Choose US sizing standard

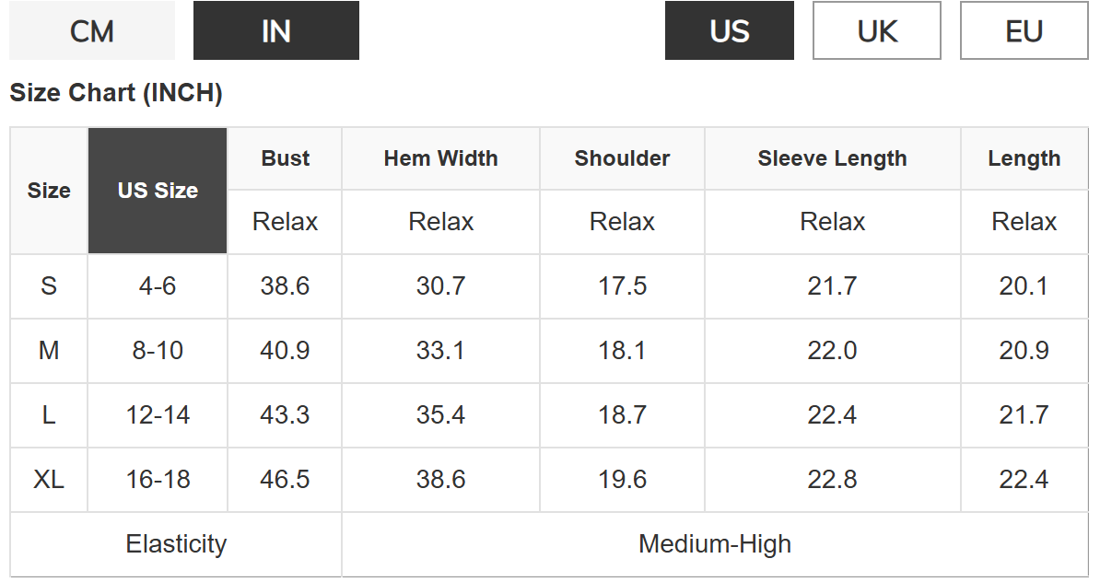click(x=730, y=31)
